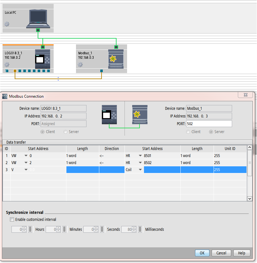Expand the Coil type dropdown in row 3
The width and height of the screenshot is (257, 263).
point(140,170)
